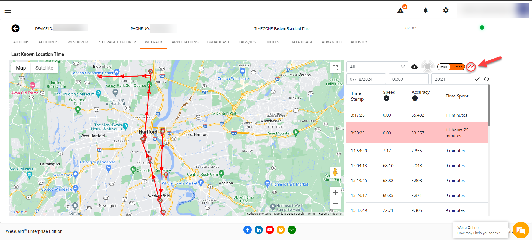Activate the Street View pegman
532x240 pixels.
(335, 173)
